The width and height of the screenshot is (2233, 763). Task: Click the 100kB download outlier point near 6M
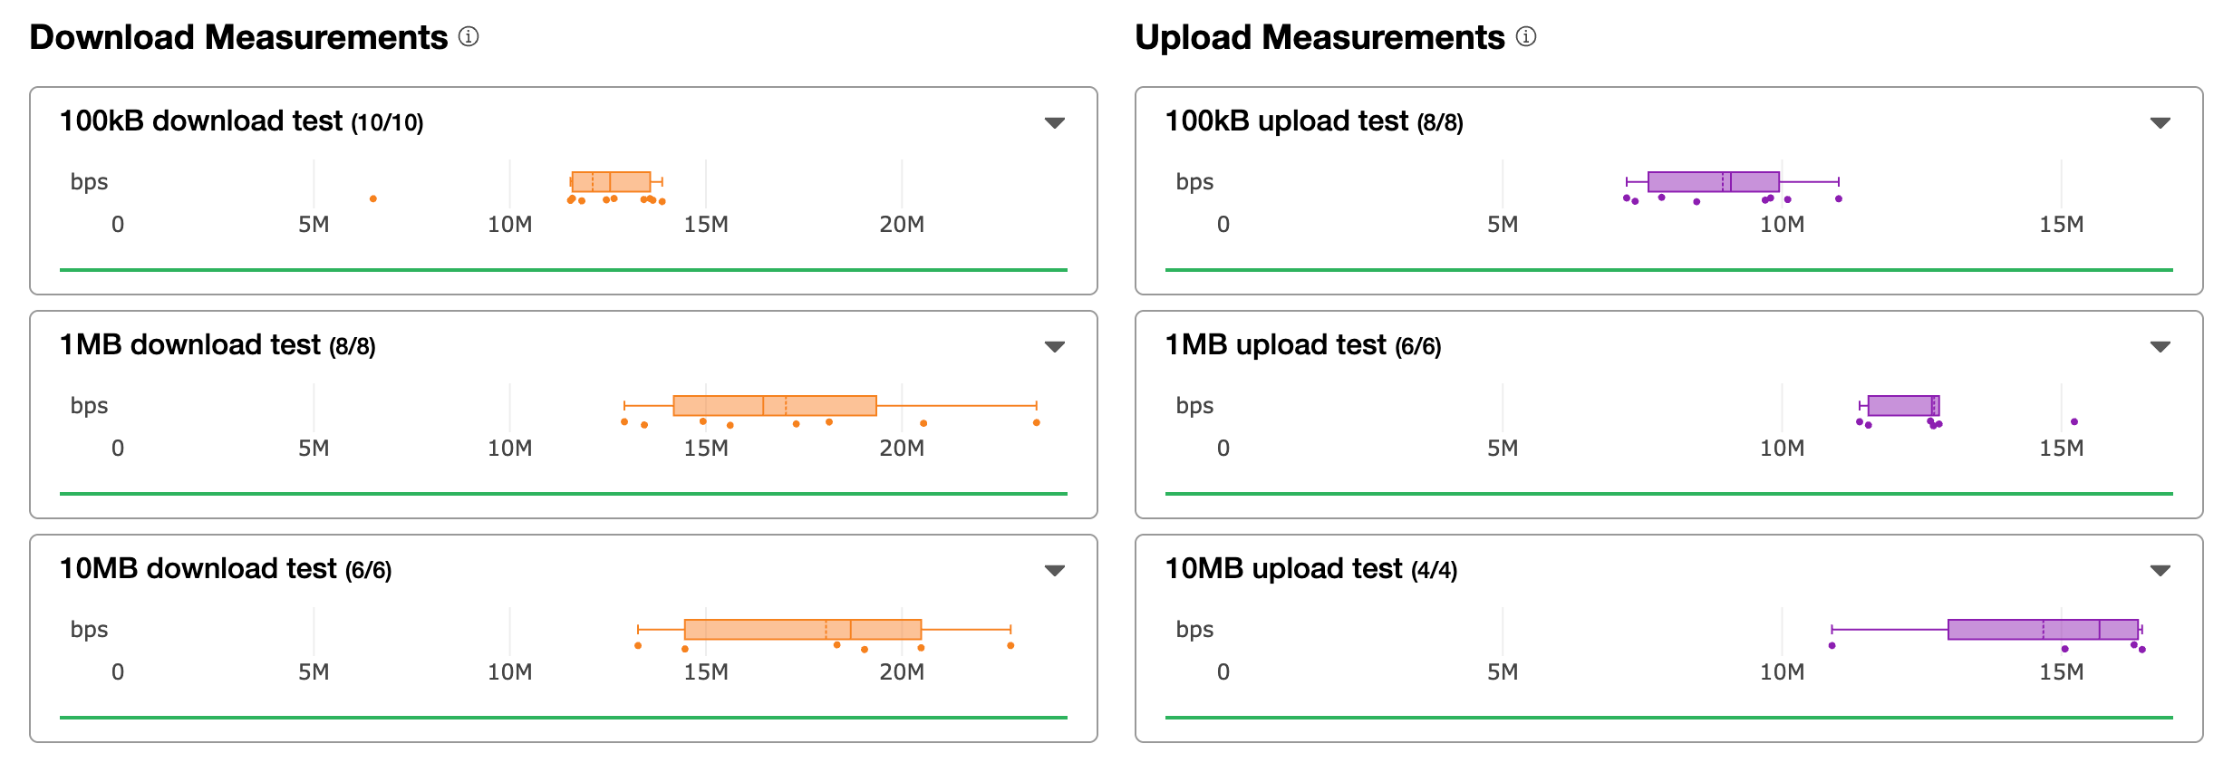point(373,198)
